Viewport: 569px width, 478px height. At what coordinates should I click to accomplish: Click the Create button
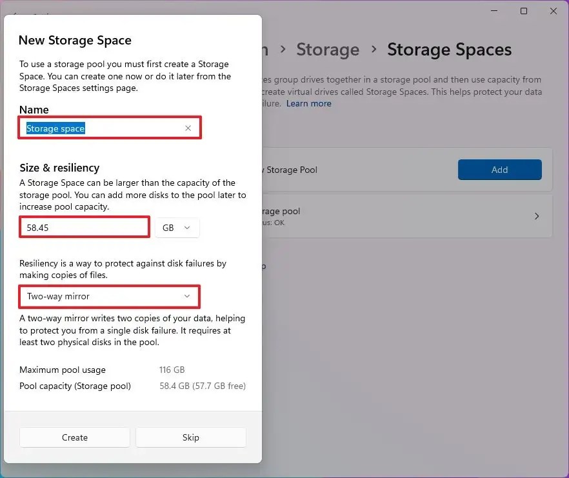pos(74,437)
